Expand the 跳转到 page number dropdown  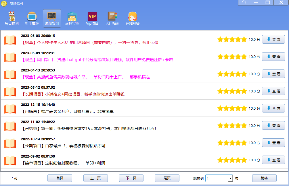[x=230, y=179]
